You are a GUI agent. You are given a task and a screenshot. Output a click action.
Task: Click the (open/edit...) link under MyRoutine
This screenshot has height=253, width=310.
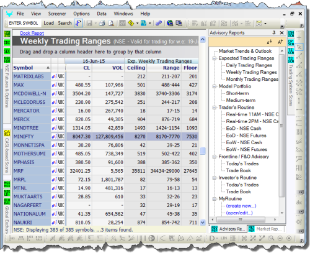239,213
